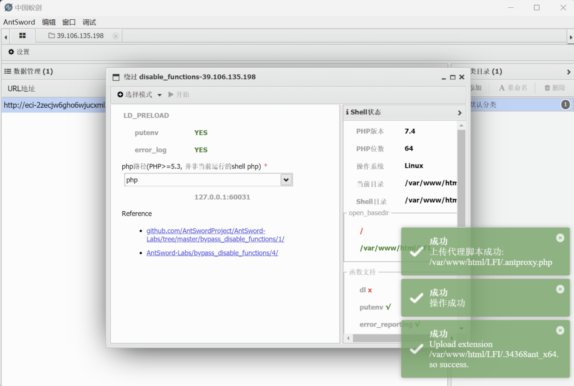The image size is (574, 386).
Task: Open the 选择模式 dropdown
Action: 138,94
